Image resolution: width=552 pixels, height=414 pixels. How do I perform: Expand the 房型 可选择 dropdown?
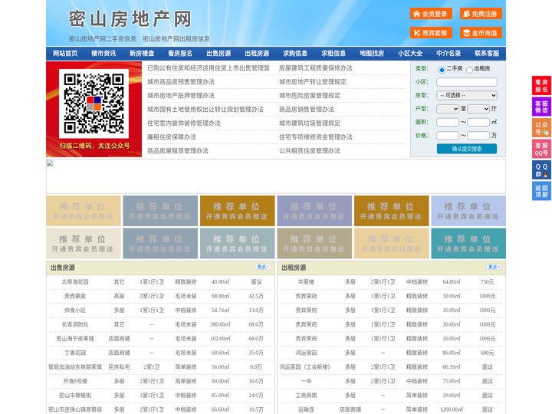[467, 95]
